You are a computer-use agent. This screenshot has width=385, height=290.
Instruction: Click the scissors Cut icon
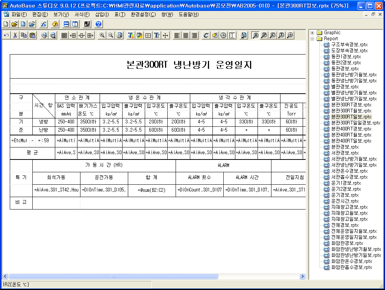point(15,35)
